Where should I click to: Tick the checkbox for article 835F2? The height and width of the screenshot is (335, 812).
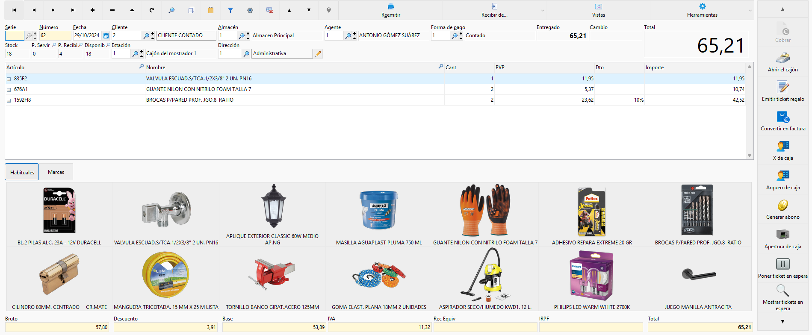(9, 79)
